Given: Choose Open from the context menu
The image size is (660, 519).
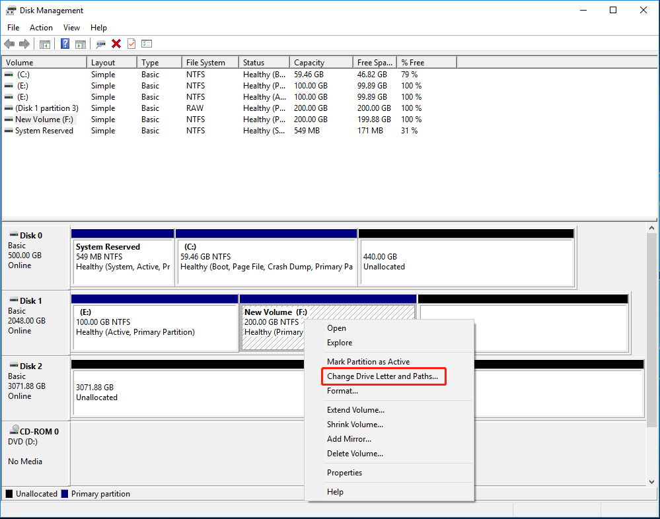Looking at the screenshot, I should pos(389,328).
